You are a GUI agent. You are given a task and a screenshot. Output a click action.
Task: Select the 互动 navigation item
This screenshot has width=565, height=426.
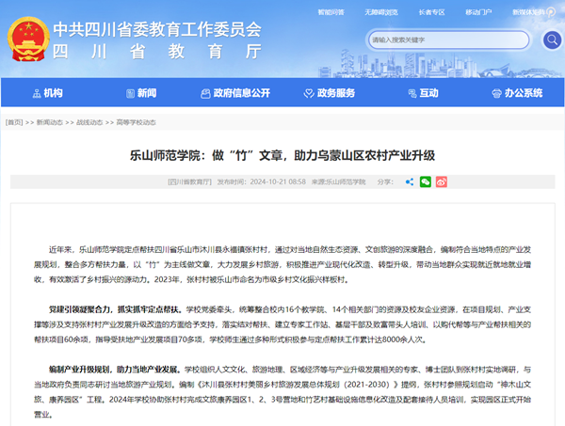click(x=423, y=93)
